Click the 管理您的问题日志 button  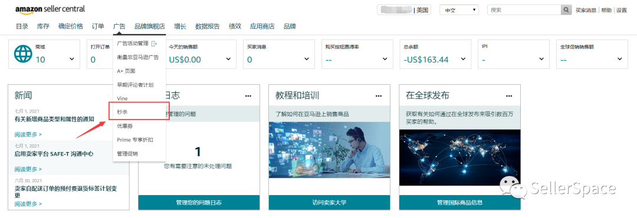pos(199,203)
